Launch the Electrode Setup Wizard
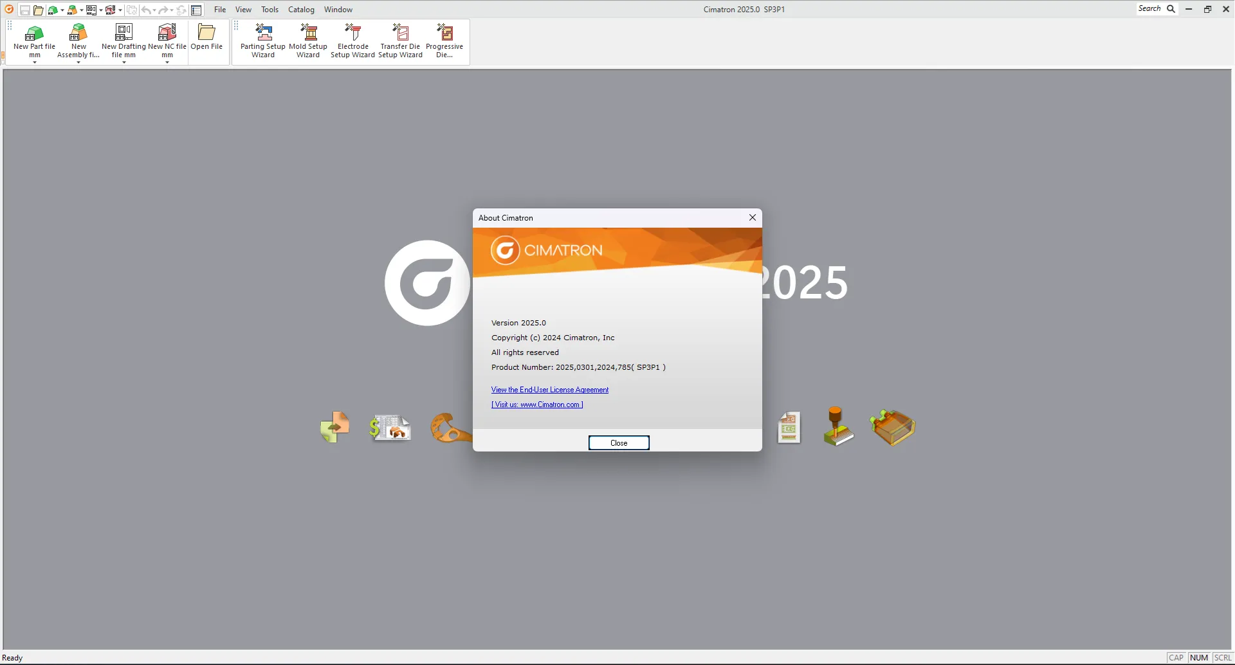 coord(352,41)
